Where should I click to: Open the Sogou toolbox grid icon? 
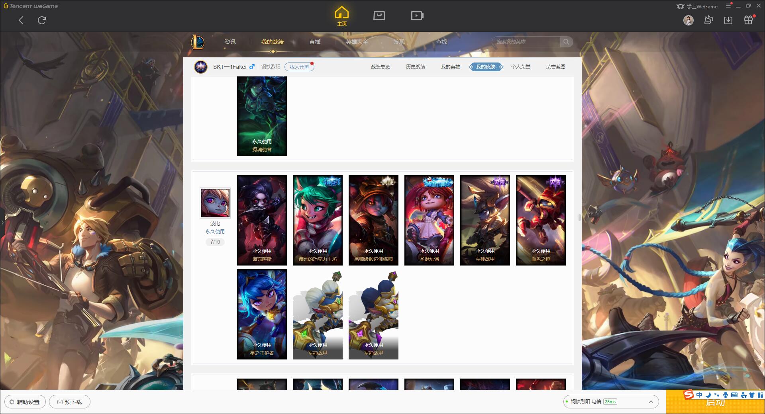click(x=760, y=395)
